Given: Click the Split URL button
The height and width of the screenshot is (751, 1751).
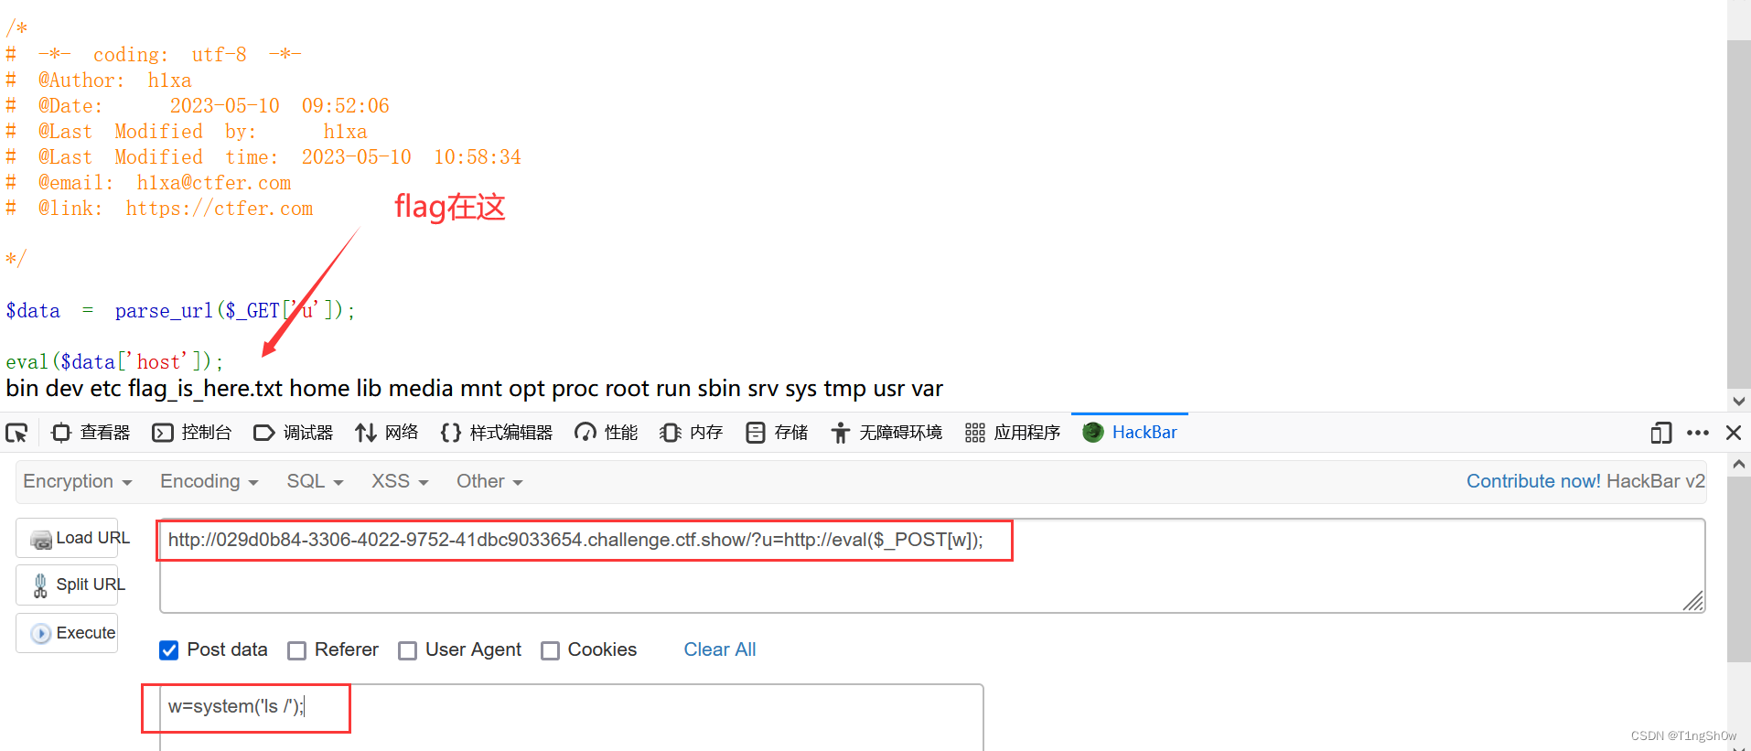Looking at the screenshot, I should [67, 585].
